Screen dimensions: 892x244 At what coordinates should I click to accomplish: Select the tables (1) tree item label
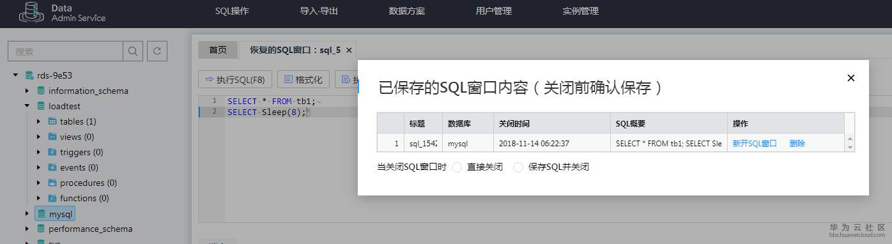[78, 121]
